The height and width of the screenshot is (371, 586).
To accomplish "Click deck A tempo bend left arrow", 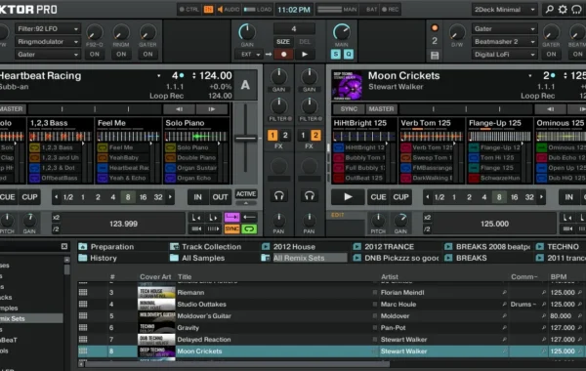I will click(179, 109).
